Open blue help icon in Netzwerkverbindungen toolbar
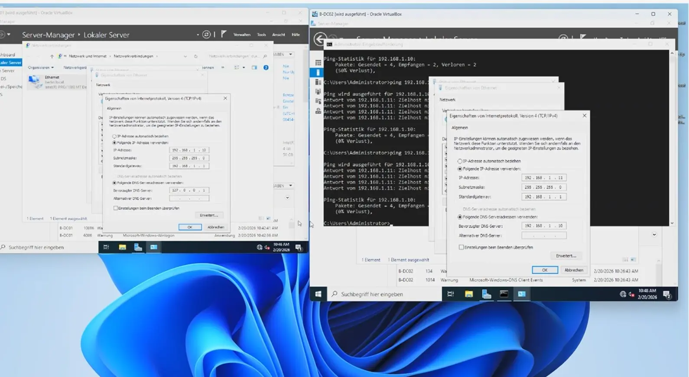Viewport: 689px width, 377px height. tap(266, 68)
